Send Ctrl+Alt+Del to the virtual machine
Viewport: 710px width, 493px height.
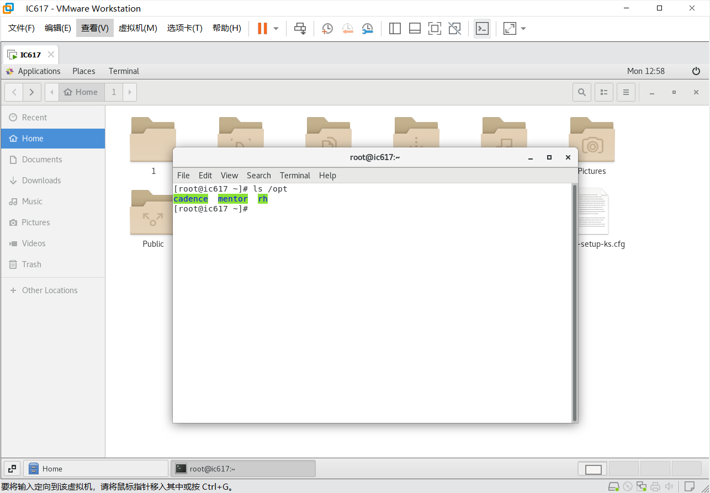point(300,28)
